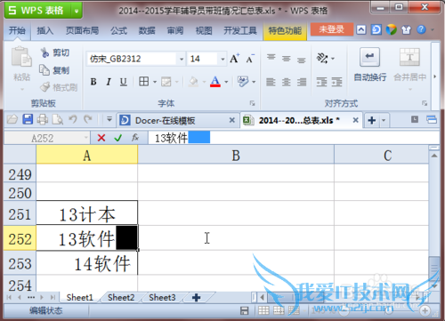Open the font size dropdown
The width and height of the screenshot is (445, 321).
[x=222, y=59]
